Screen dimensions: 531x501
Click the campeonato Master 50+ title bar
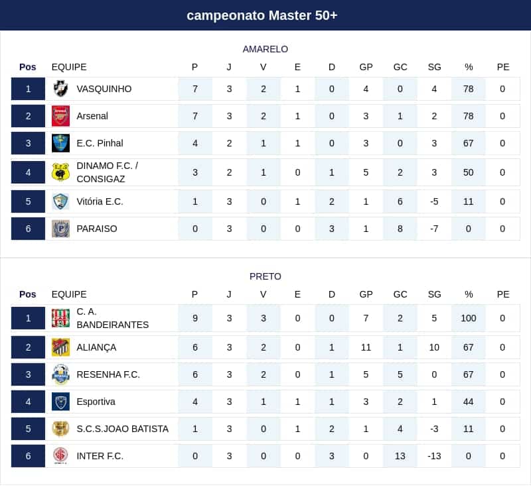265,15
